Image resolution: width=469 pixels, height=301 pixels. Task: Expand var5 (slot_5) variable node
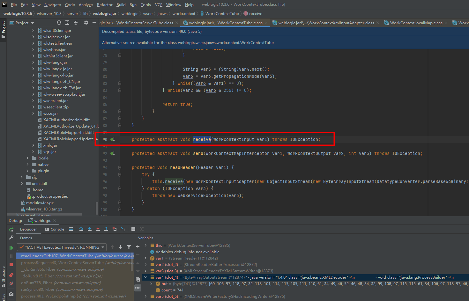[145, 296]
